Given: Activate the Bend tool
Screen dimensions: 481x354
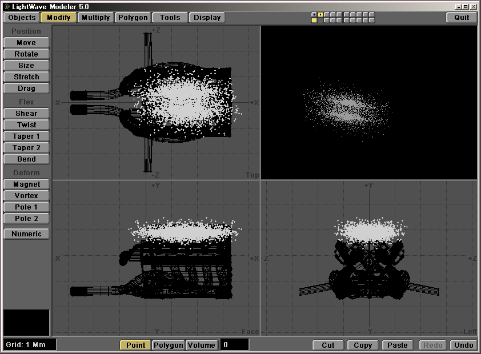Looking at the screenshot, I should pyautogui.click(x=26, y=159).
